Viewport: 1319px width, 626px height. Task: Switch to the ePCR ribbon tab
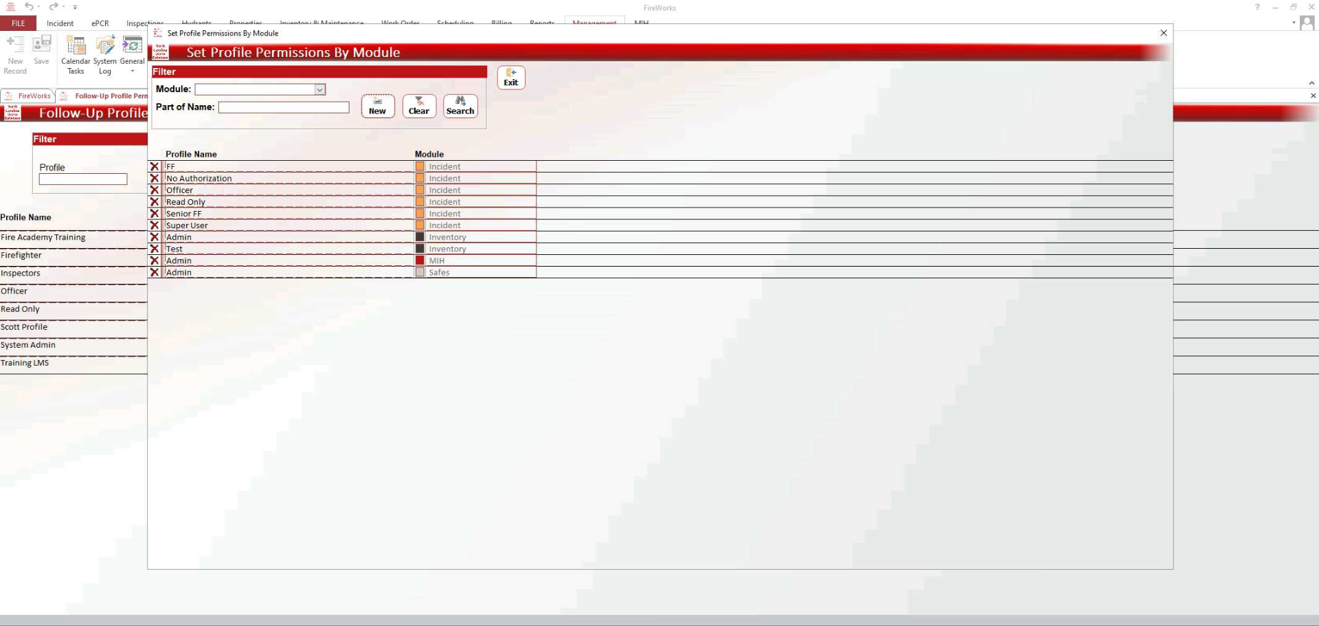[100, 23]
